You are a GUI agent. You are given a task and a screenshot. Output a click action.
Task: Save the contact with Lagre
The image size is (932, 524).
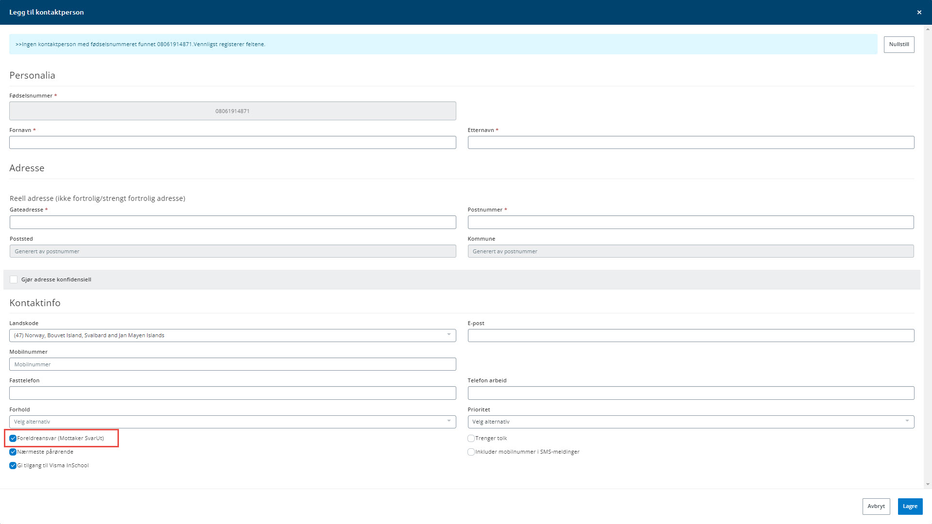[x=910, y=506]
